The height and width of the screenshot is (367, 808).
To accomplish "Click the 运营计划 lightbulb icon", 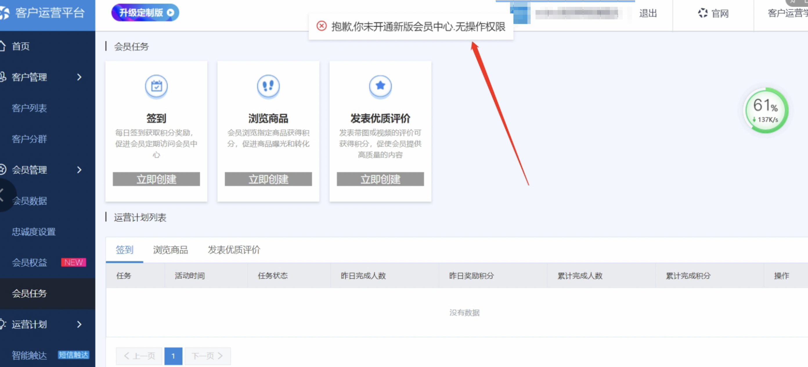I will click(x=3, y=324).
